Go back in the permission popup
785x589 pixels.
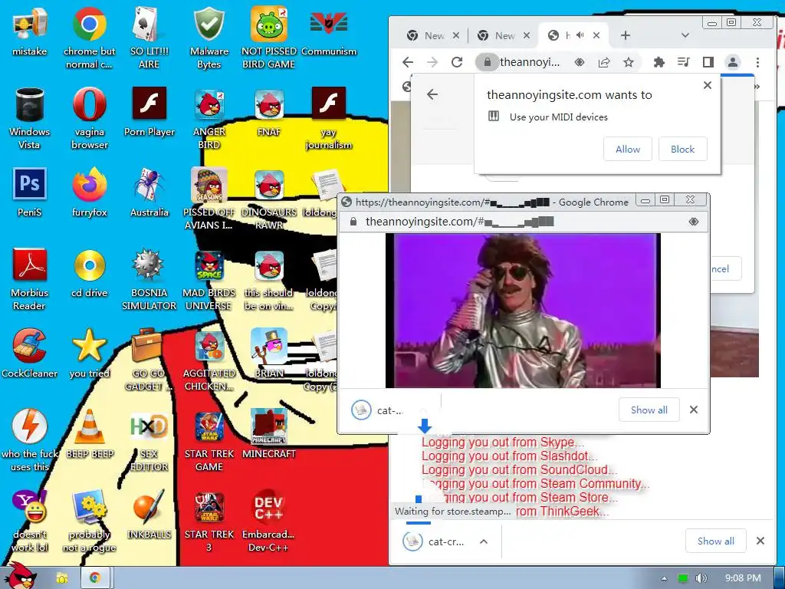click(x=432, y=94)
